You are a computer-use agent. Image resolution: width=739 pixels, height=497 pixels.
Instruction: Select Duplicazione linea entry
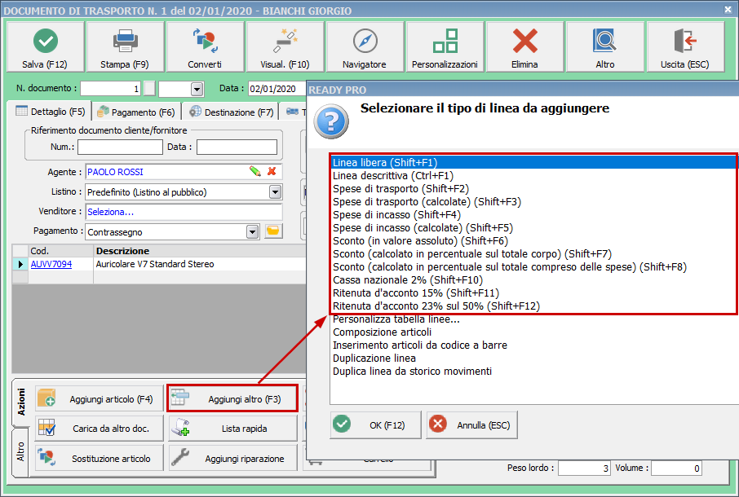pyautogui.click(x=534, y=358)
